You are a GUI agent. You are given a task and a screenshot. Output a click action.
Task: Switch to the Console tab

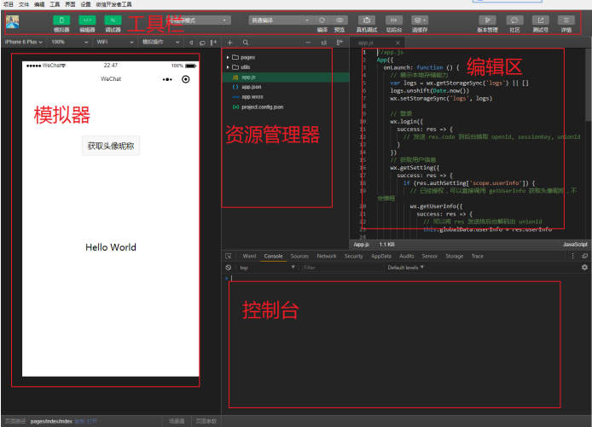[273, 257]
